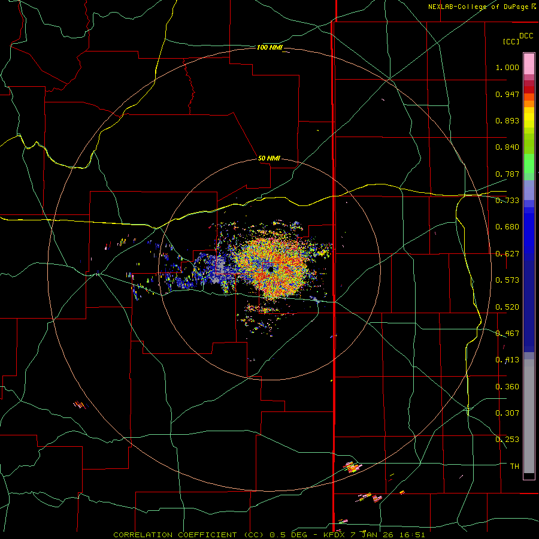Select the 0.520 legend value

pos(507,307)
